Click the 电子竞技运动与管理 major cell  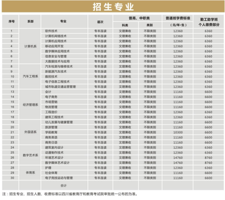[x=64, y=178]
